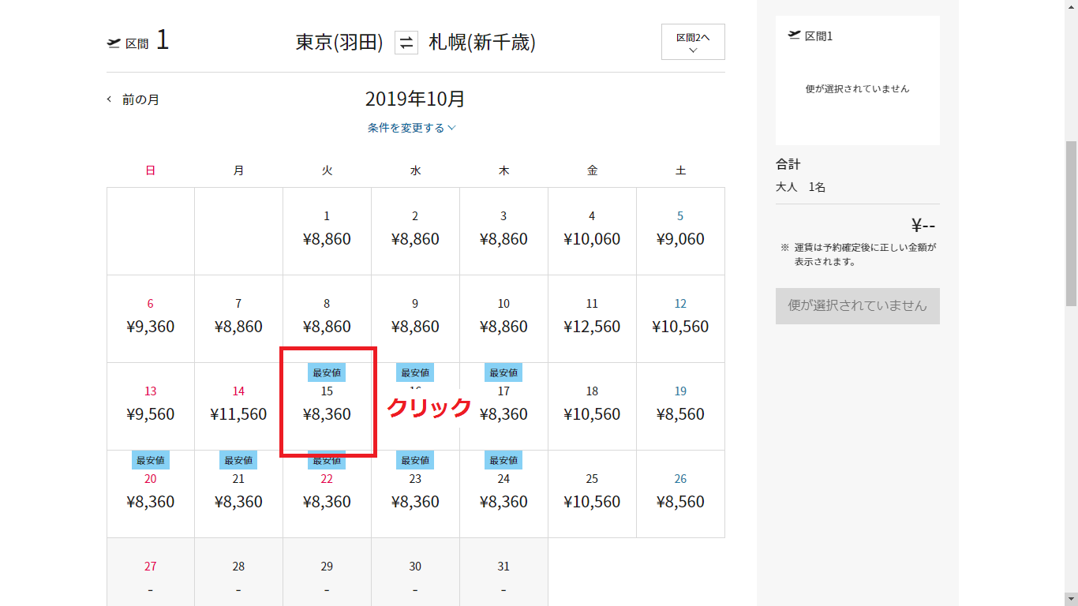This screenshot has height=606, width=1078.
Task: Expand 条件を変更する search conditions
Action: point(411,128)
